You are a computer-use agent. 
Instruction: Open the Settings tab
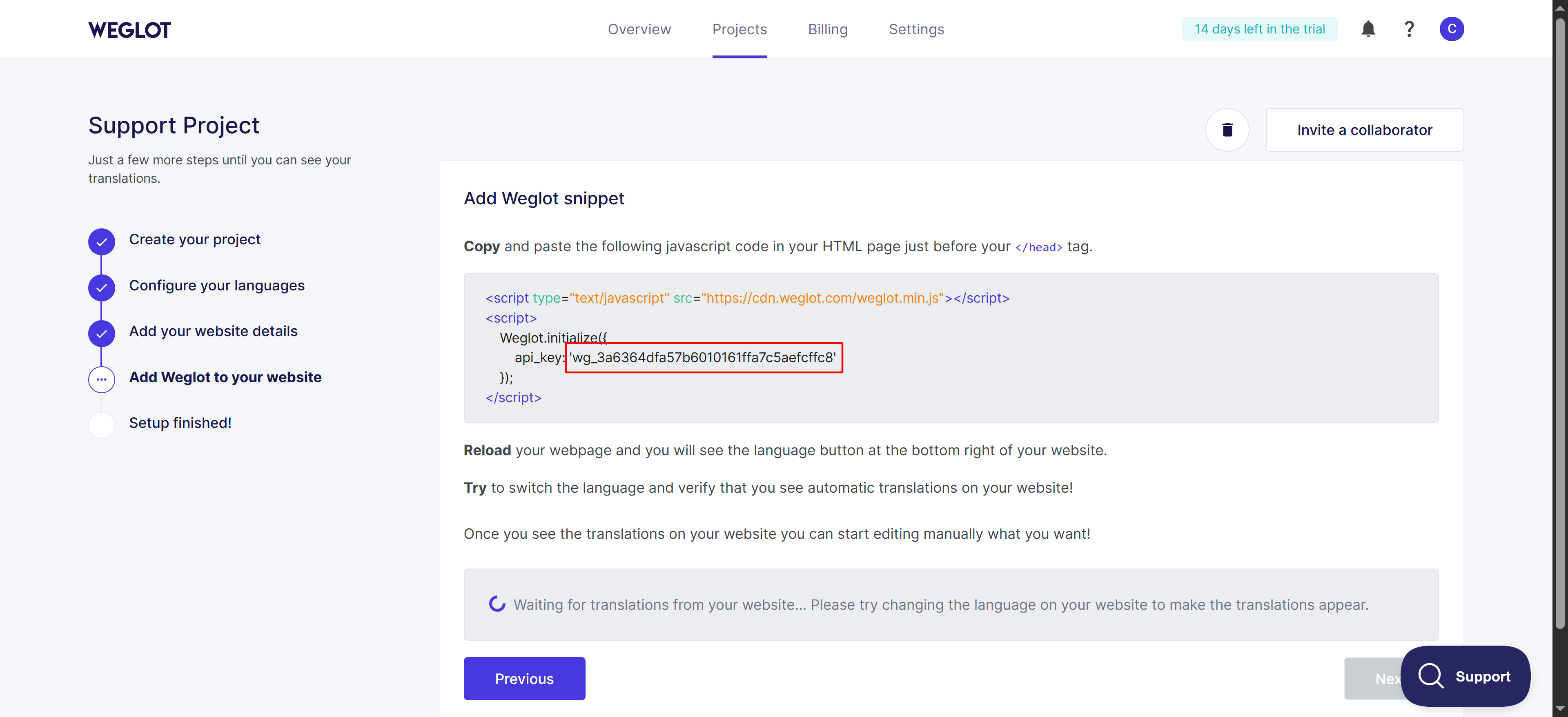coord(916,29)
